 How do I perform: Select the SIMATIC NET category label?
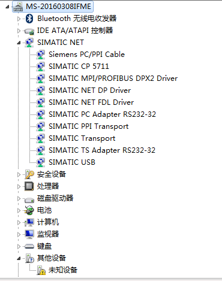coord(61,43)
